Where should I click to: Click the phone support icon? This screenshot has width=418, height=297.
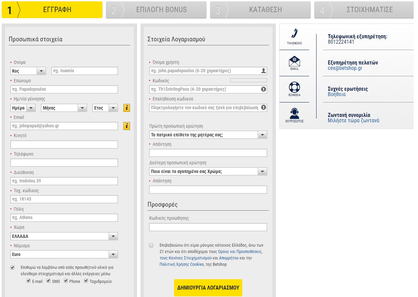pos(294,33)
